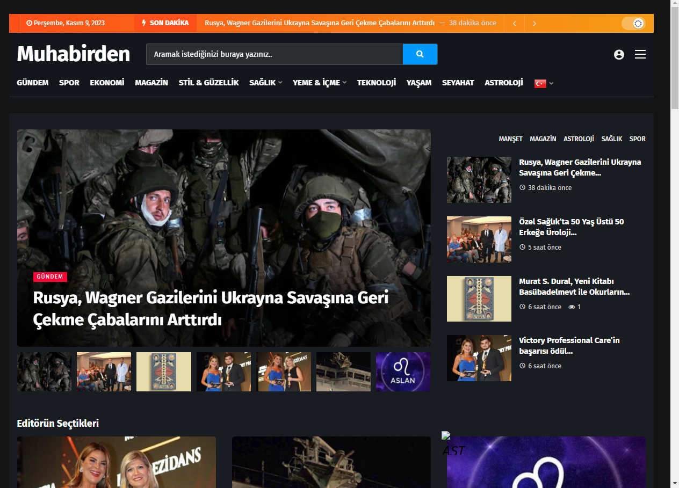Open the hamburger menu icon

(640, 54)
